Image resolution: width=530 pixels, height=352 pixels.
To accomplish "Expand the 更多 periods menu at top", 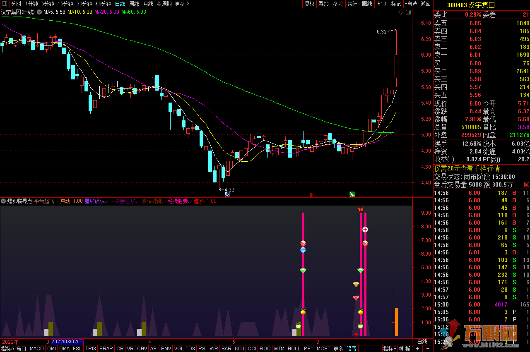I will point(182,4).
